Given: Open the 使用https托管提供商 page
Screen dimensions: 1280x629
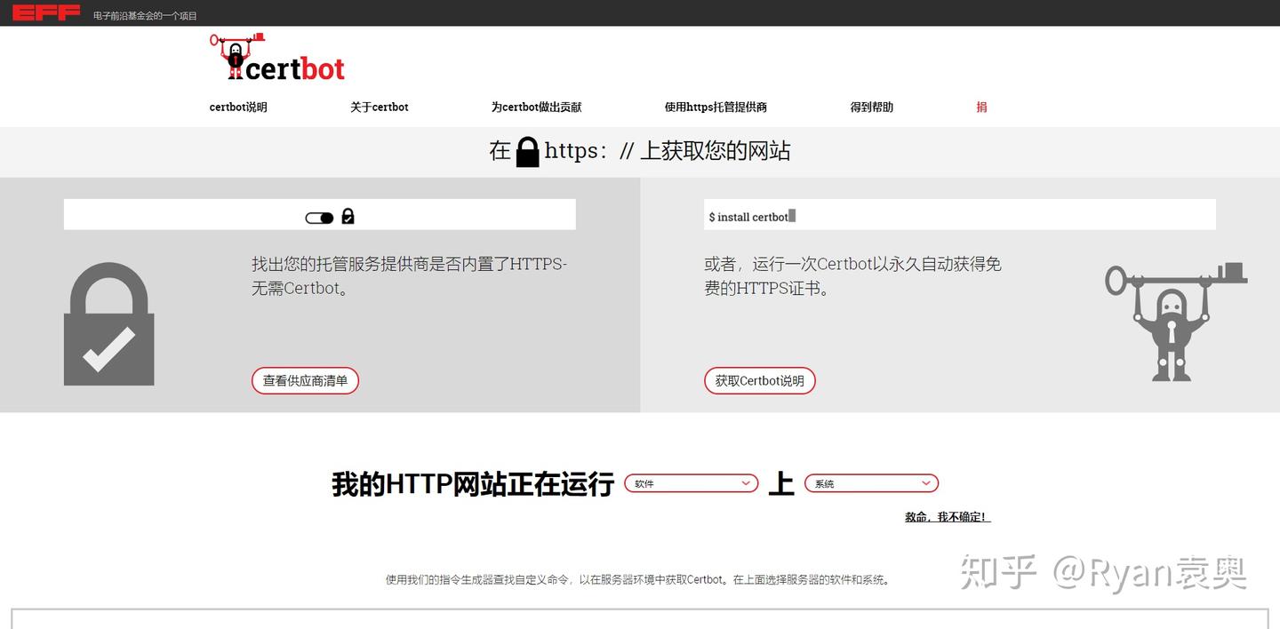Looking at the screenshot, I should pyautogui.click(x=716, y=107).
